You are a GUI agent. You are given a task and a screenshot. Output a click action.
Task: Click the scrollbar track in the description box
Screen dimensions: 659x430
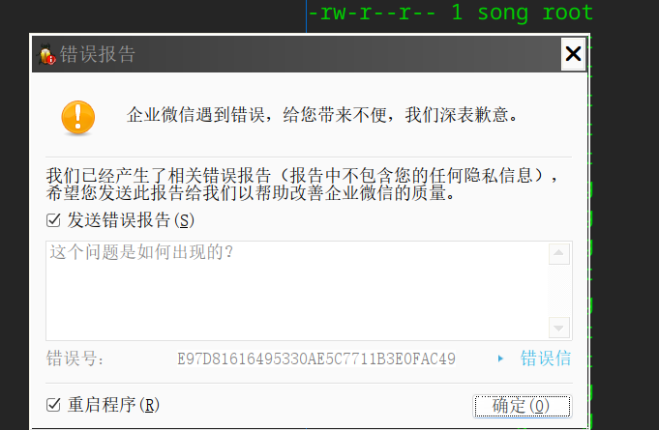pos(559,291)
